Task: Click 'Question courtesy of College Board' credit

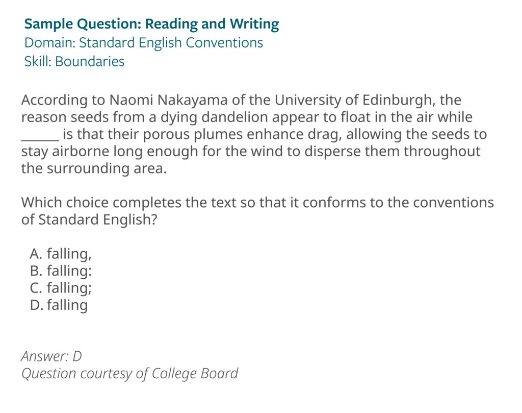Action: click(x=129, y=374)
